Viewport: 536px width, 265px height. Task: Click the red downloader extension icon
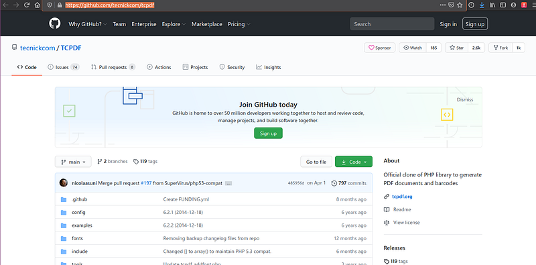pos(524,5)
